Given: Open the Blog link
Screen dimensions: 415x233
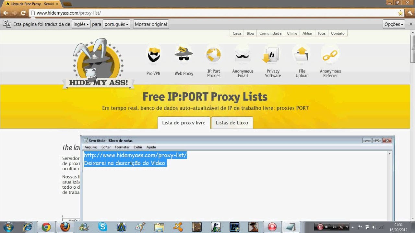Looking at the screenshot, I should click(250, 33).
